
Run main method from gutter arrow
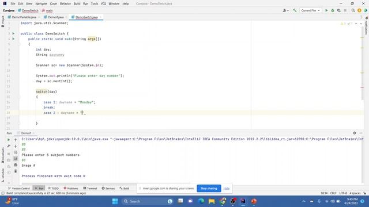point(13,39)
